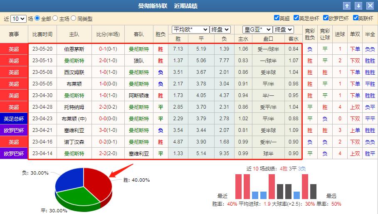Click the 赛事 column header
Viewport: 378px width, 214px height.
coord(14,34)
